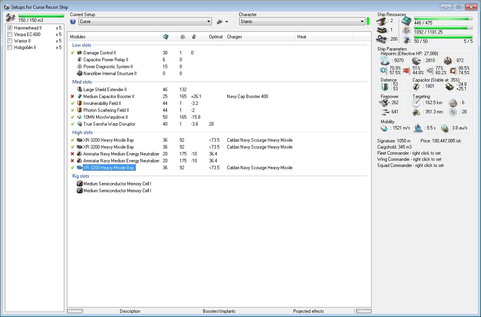Screen dimensions: 481x317
Task: Click the max targets icon showing 6
Action: coord(453,103)
